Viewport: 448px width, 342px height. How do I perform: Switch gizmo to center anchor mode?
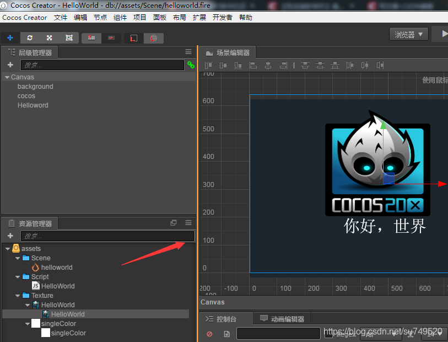point(111,38)
